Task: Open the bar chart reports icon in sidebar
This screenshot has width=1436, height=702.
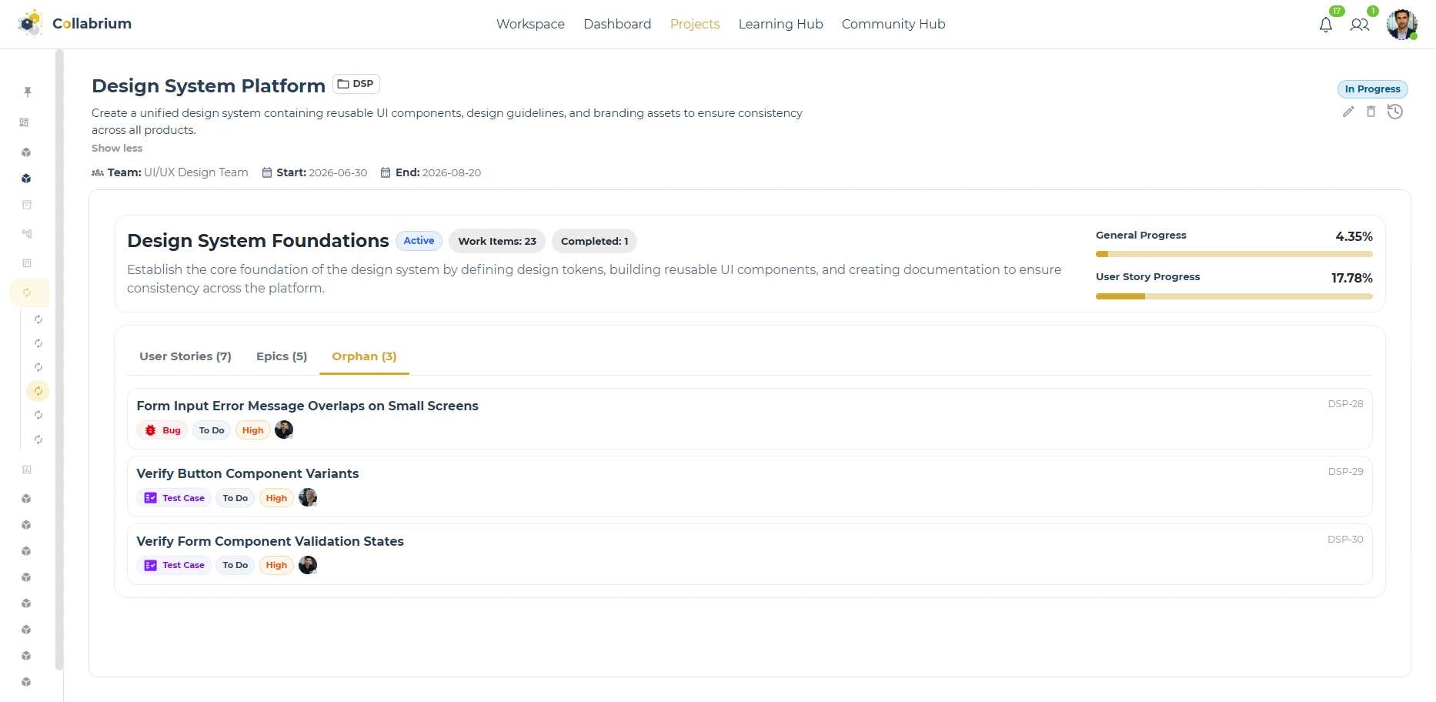Action: coord(27,470)
